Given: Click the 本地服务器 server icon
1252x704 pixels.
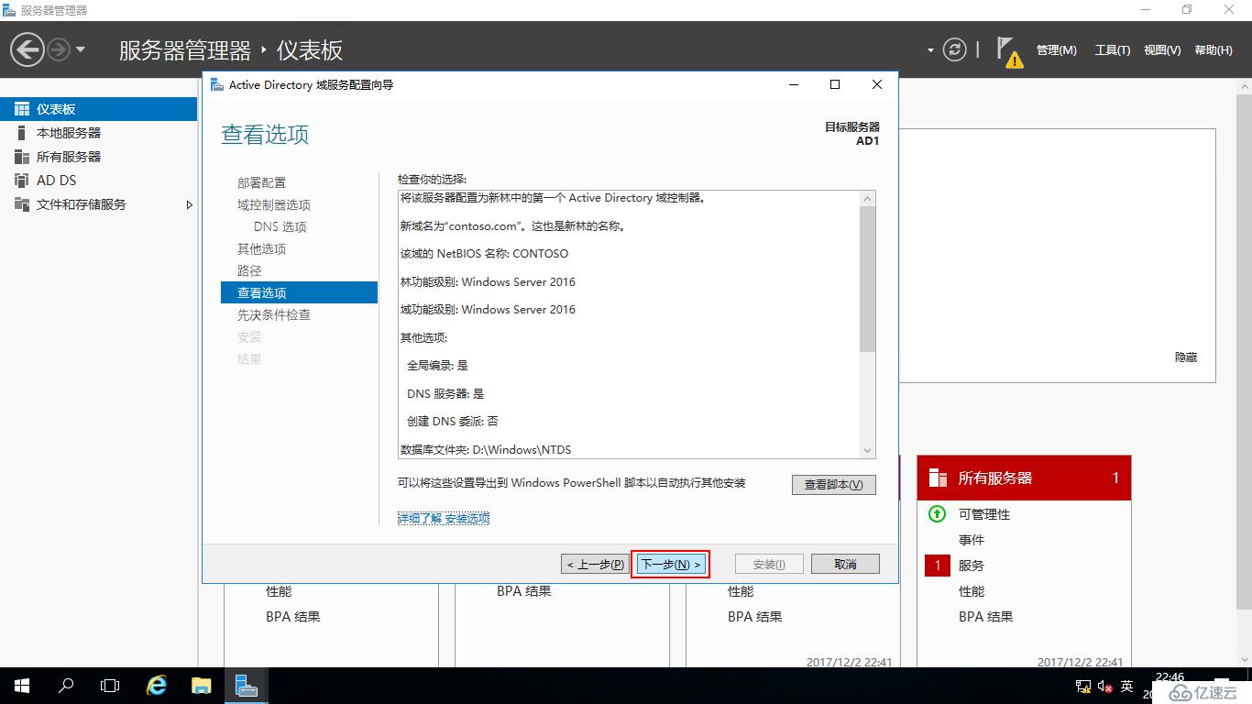Looking at the screenshot, I should tap(22, 133).
